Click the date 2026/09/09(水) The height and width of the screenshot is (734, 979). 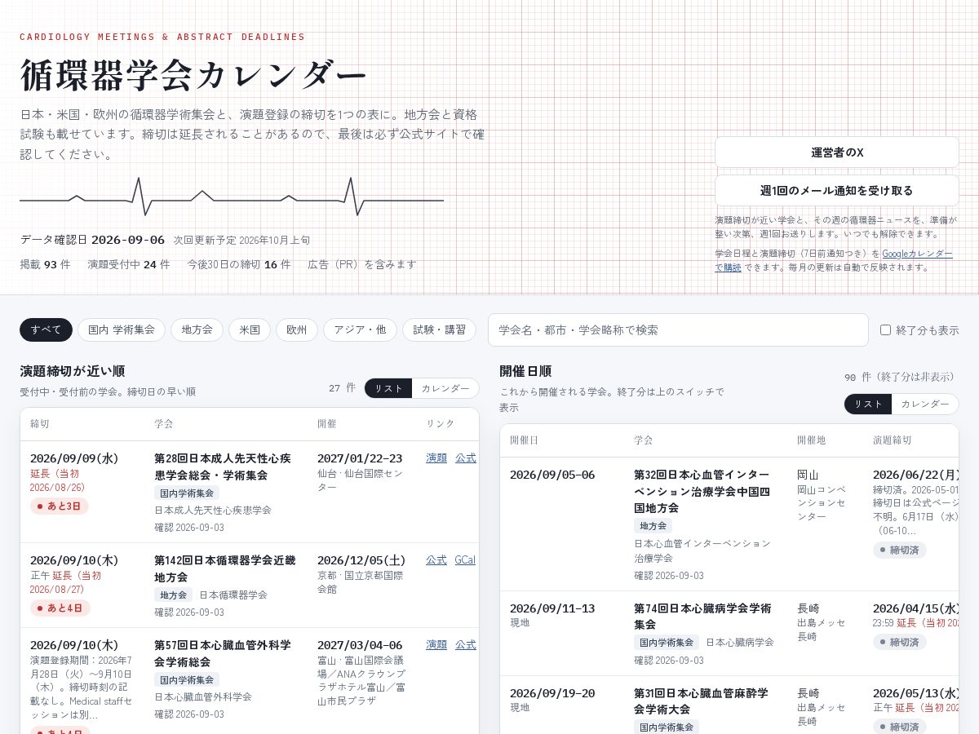point(74,458)
